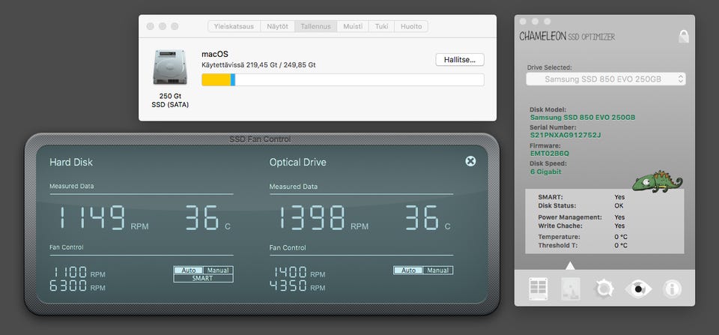Viewport: 719px width, 335px height.
Task: Close the SSD Fan Control panel
Action: click(470, 161)
